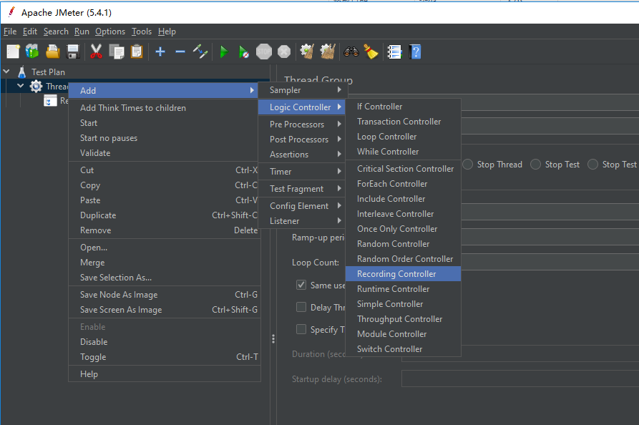Select Switch Controller entry

pos(403,349)
